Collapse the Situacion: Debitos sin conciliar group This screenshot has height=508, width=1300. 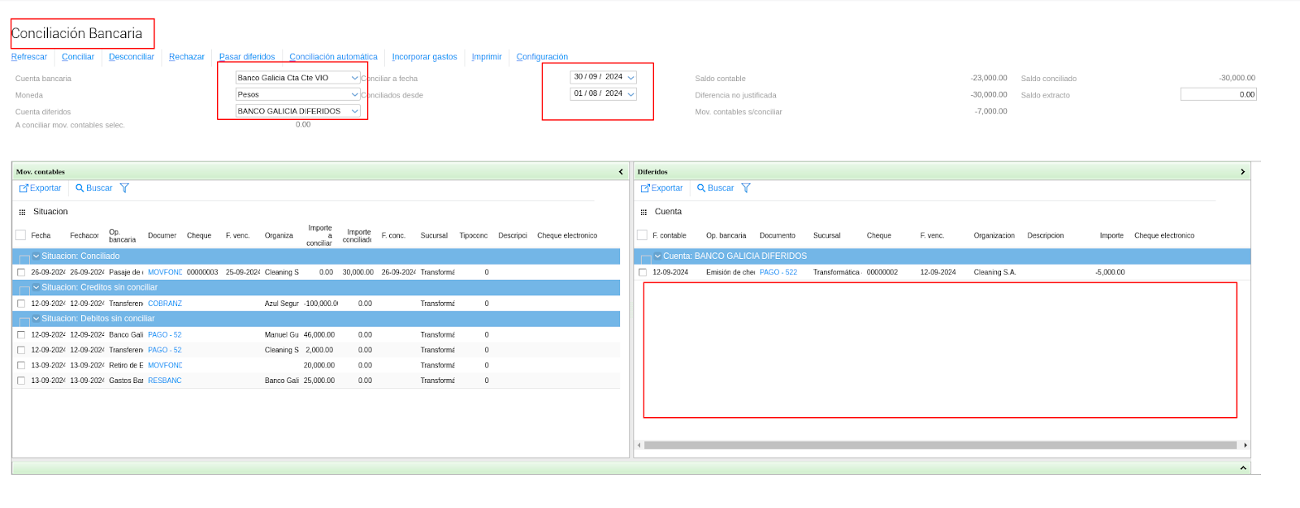(36, 319)
